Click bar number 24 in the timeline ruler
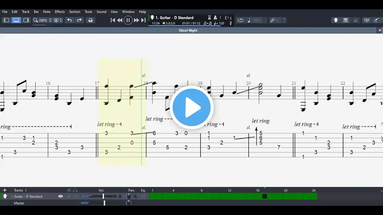 click(x=314, y=190)
